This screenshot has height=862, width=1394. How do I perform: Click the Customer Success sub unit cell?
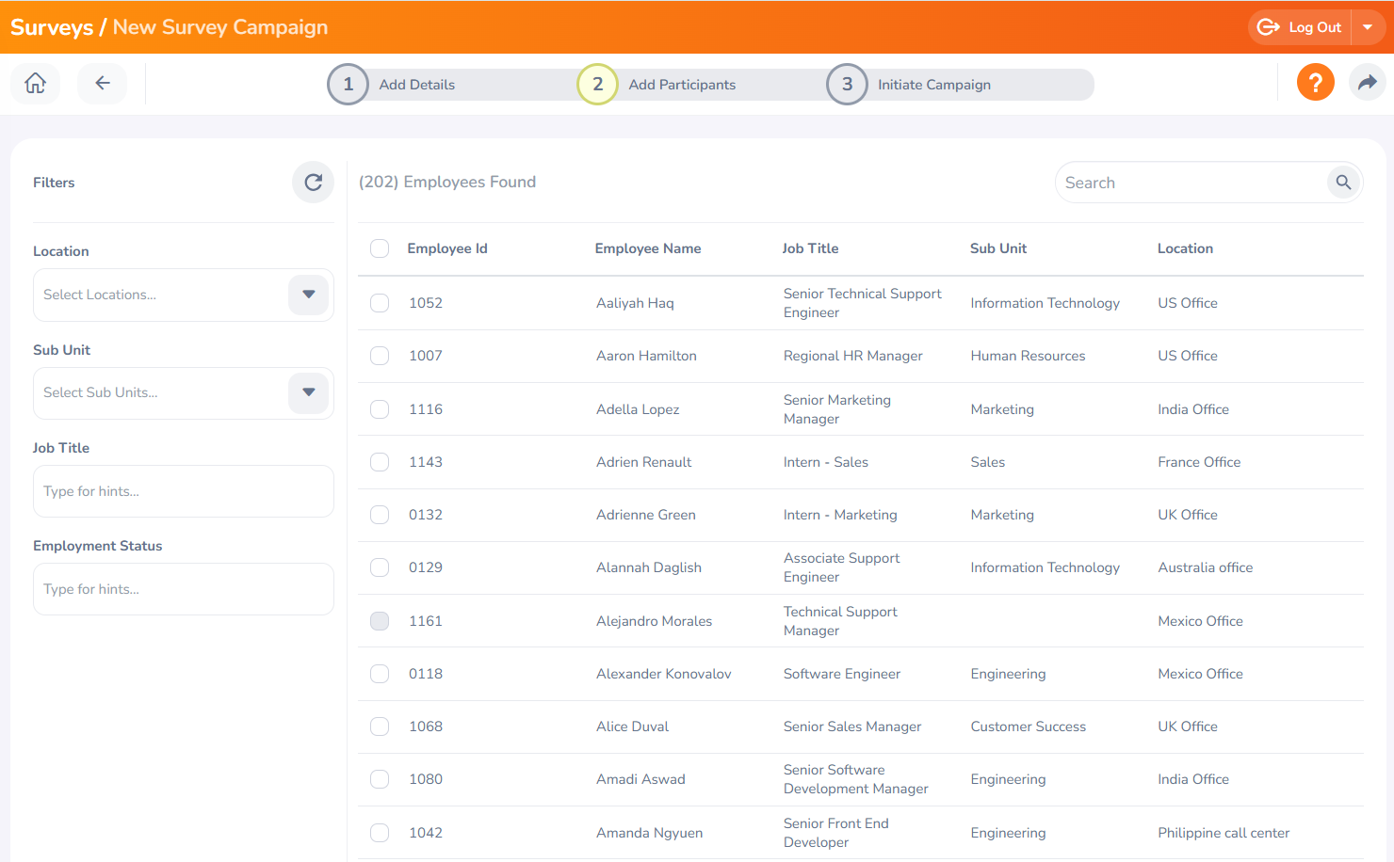(x=1029, y=726)
